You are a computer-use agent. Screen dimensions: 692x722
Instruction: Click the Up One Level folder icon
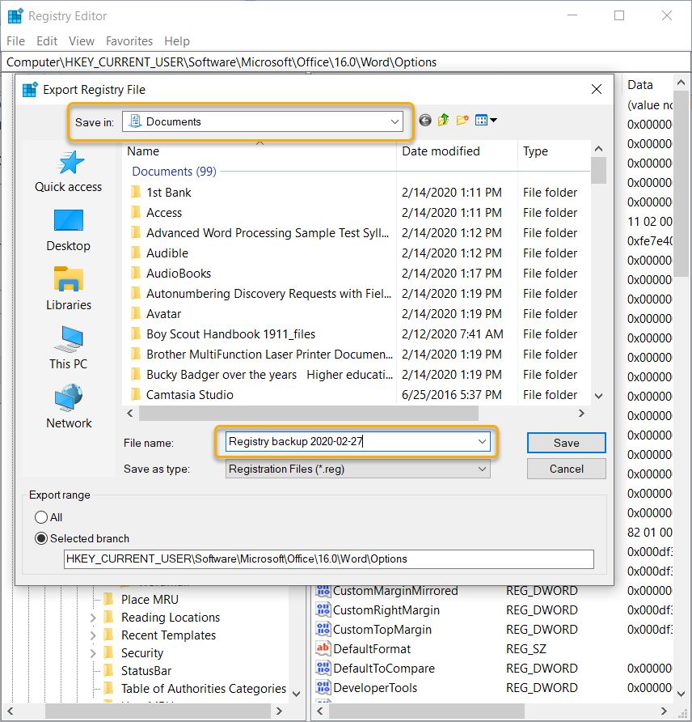pyautogui.click(x=443, y=120)
